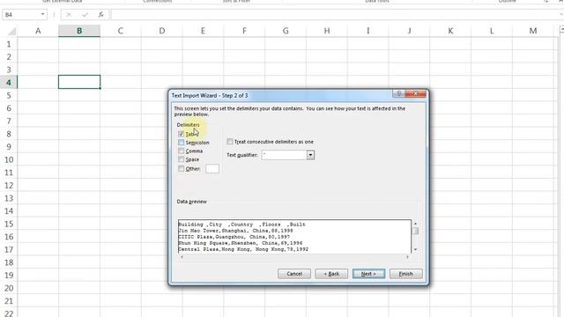The width and height of the screenshot is (564, 317).
Task: Enable the Other delimiter checkbox
Action: click(181, 168)
